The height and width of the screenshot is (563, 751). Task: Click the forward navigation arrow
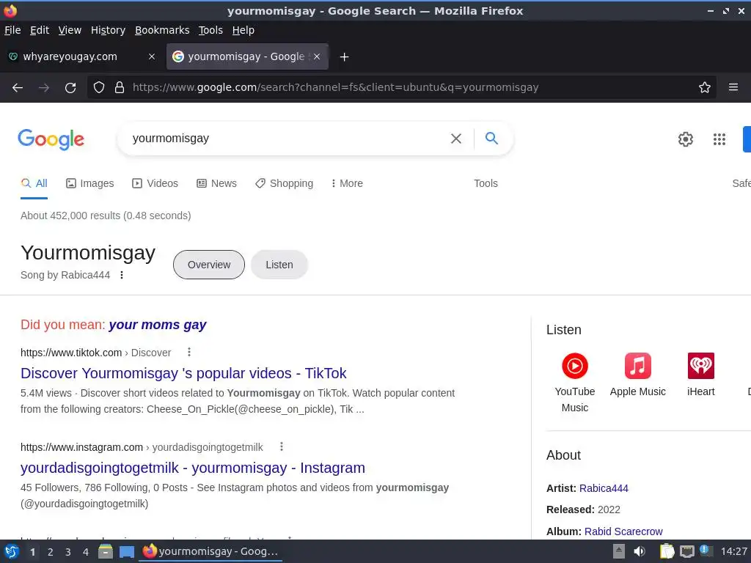tap(44, 88)
